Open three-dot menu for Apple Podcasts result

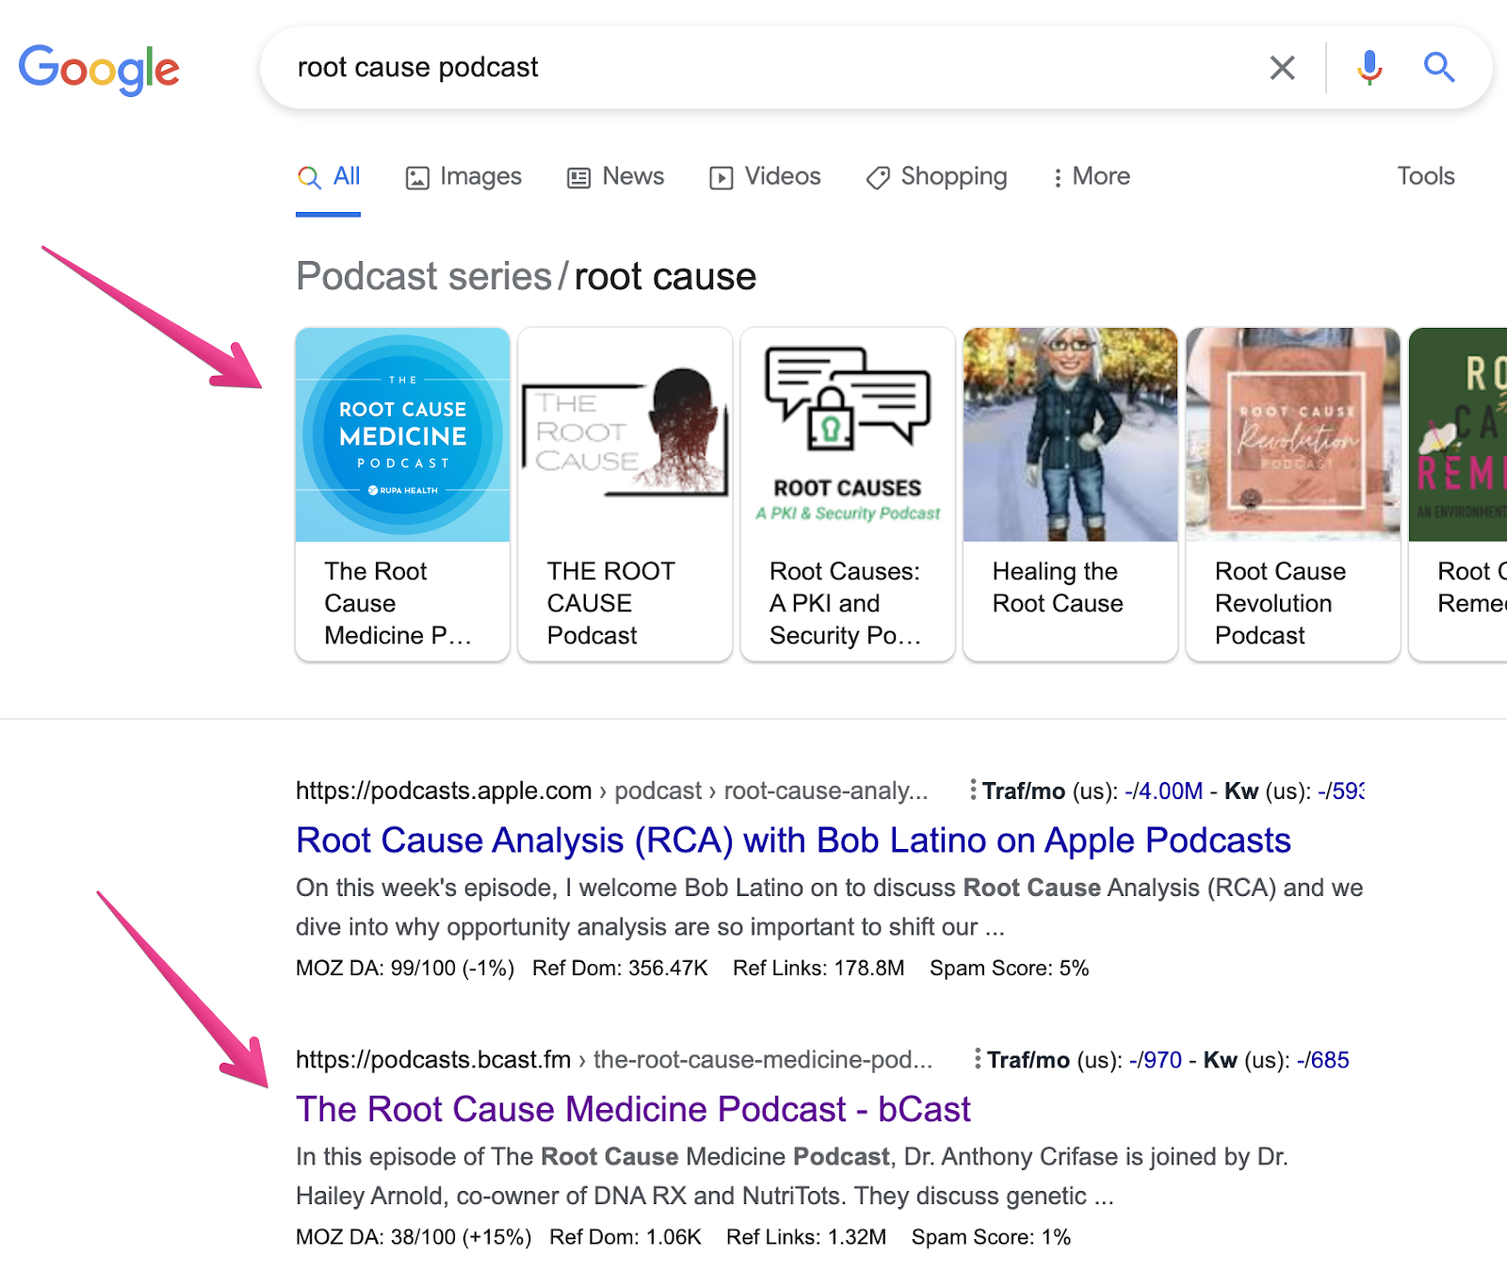pyautogui.click(x=973, y=791)
